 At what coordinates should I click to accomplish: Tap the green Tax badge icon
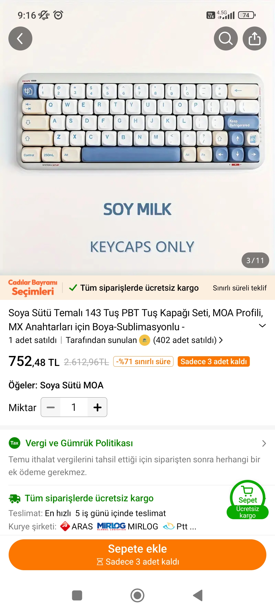(15, 443)
